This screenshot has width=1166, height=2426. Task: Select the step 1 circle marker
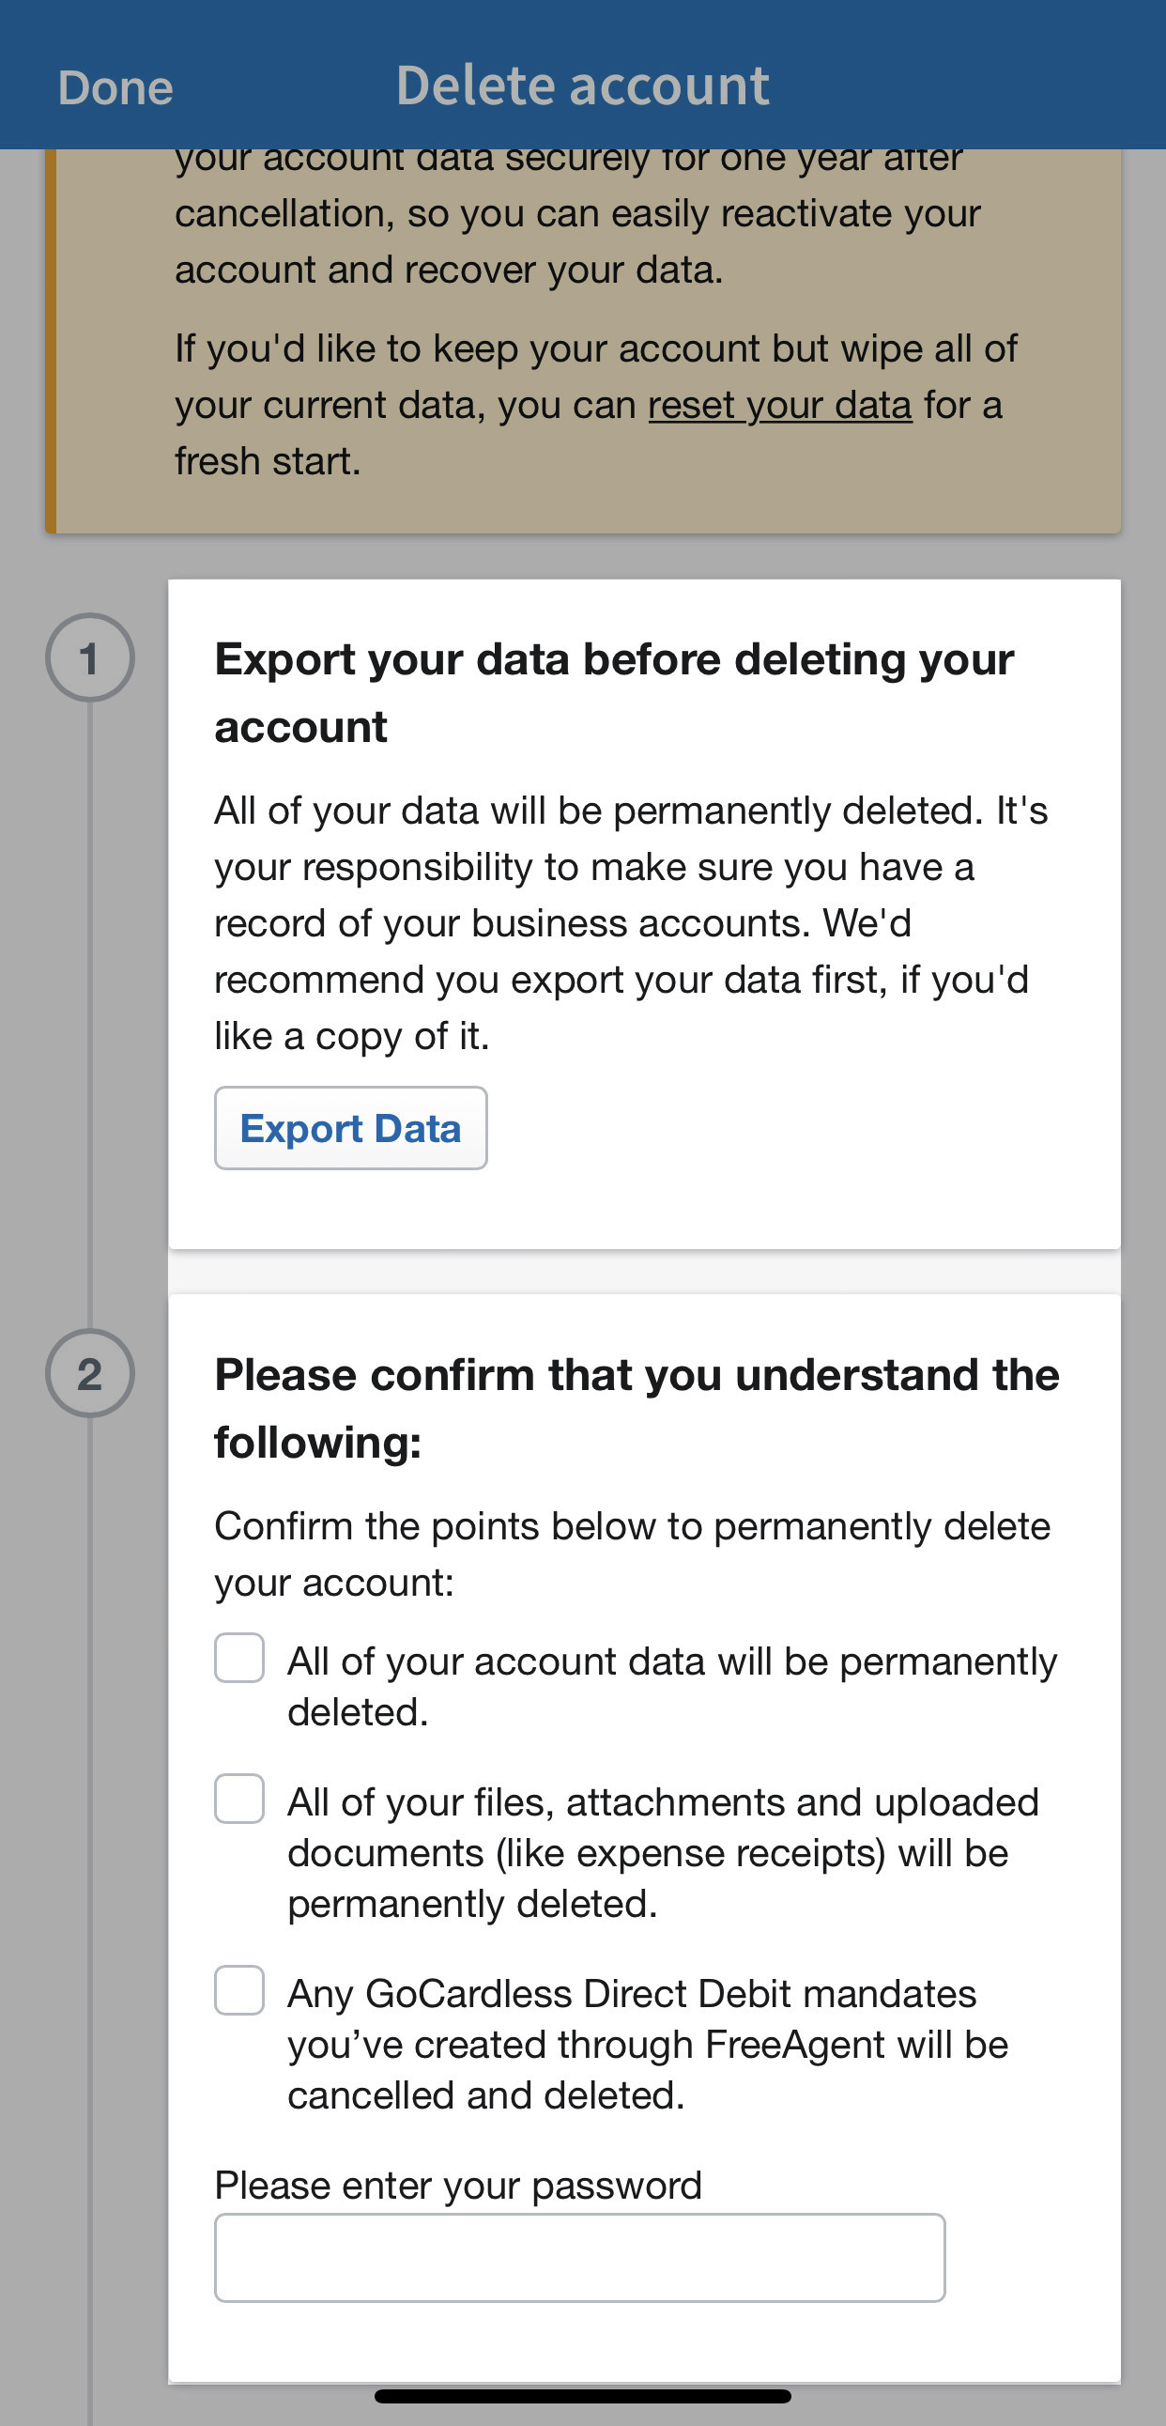pos(89,657)
